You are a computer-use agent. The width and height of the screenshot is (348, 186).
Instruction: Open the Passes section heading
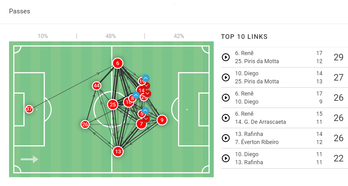click(20, 11)
